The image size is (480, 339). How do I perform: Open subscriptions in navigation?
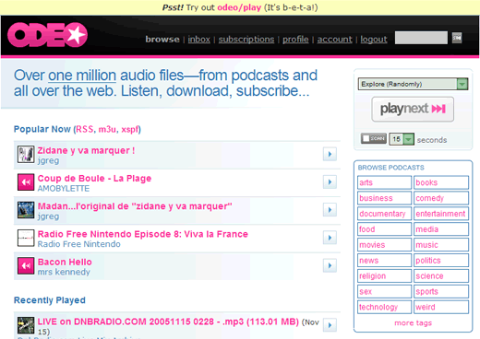click(246, 40)
